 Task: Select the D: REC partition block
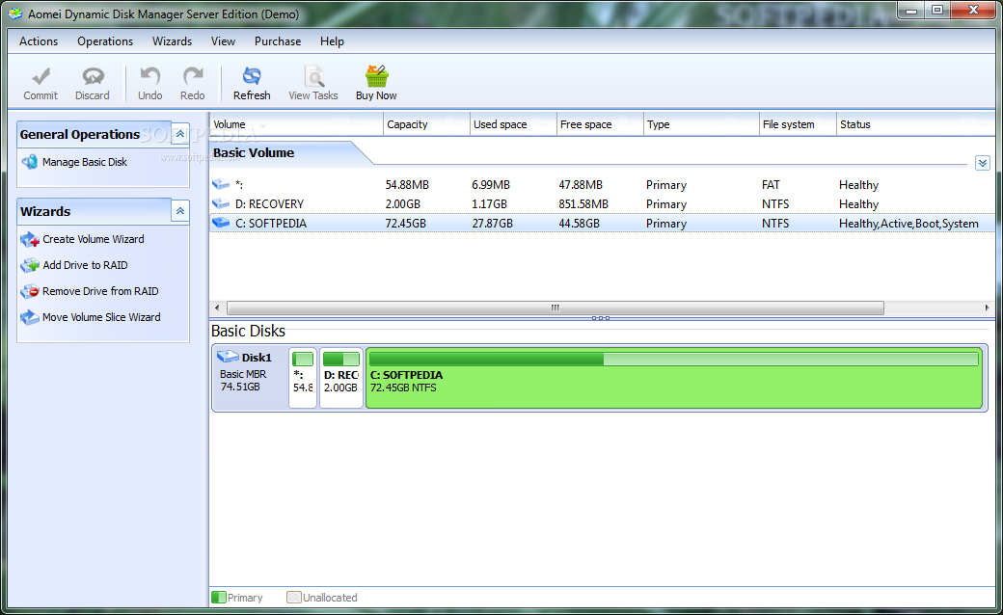[341, 378]
